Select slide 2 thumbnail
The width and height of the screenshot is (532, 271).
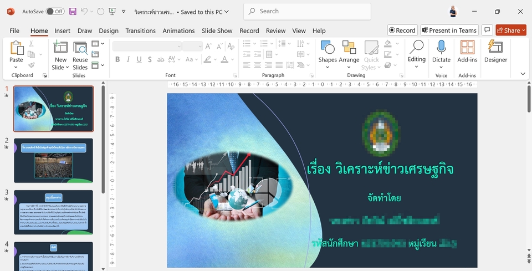pyautogui.click(x=53, y=160)
